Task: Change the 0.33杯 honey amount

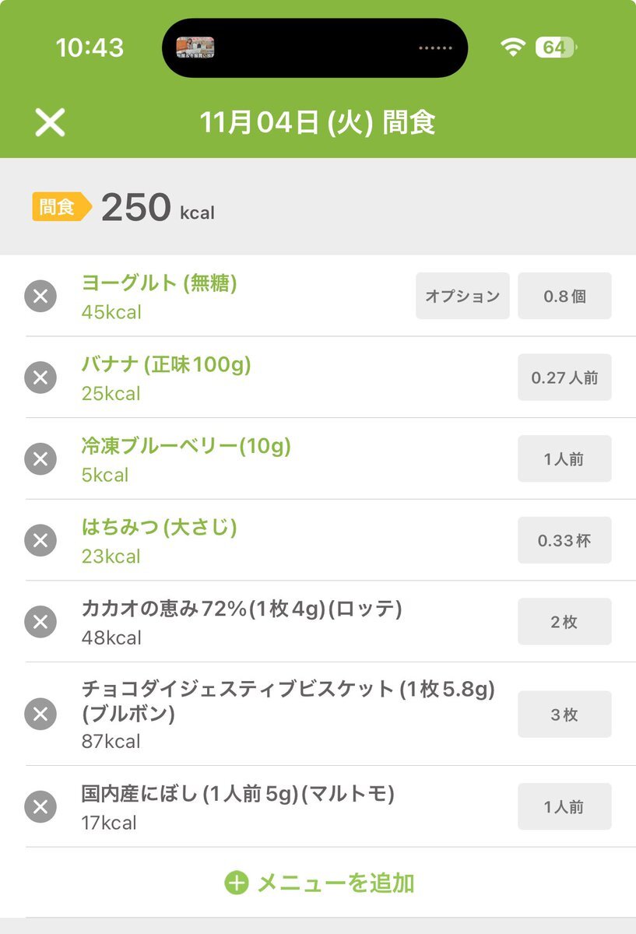Action: coord(564,540)
